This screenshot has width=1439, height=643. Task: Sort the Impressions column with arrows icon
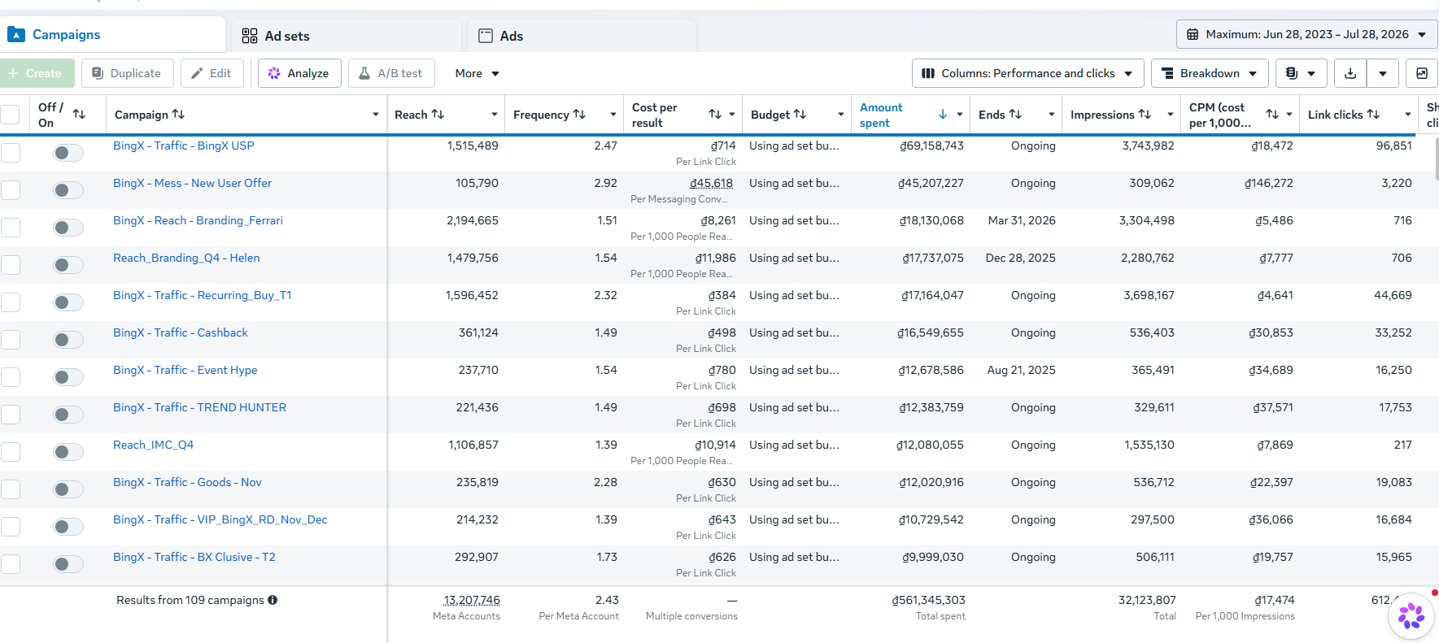pos(1145,115)
